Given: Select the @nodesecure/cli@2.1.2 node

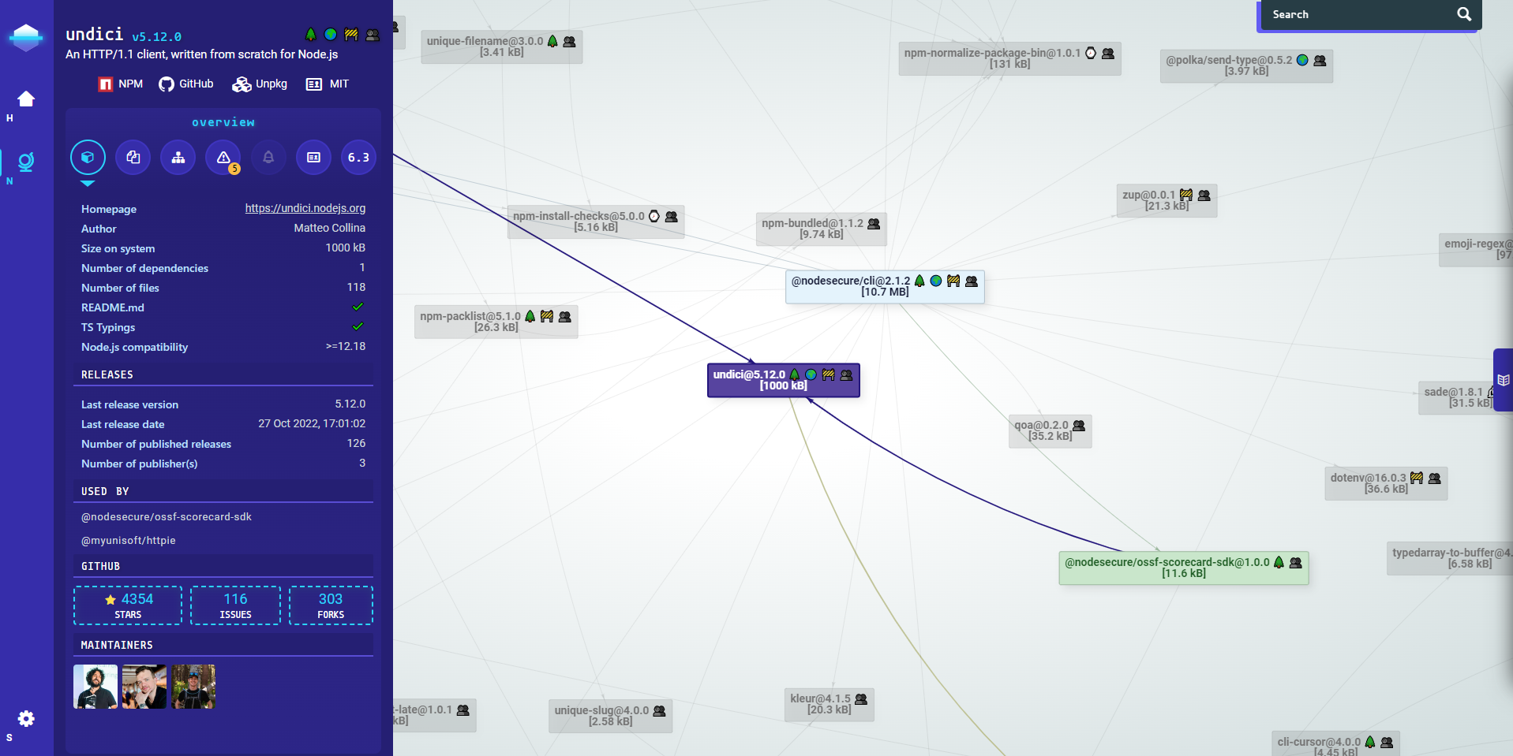Looking at the screenshot, I should click(885, 286).
